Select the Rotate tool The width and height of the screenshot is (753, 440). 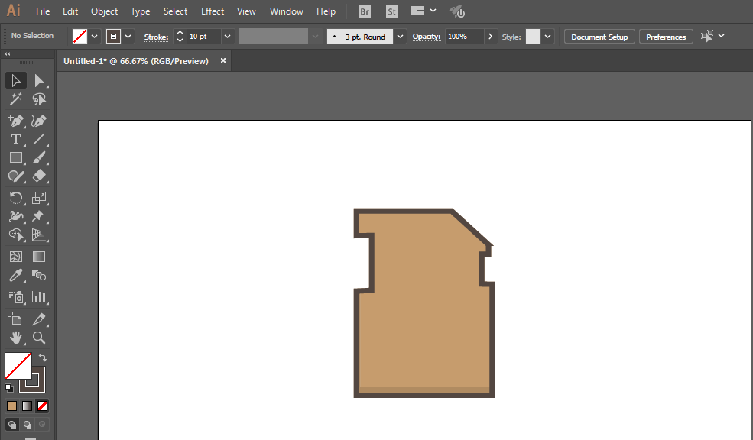pos(16,198)
